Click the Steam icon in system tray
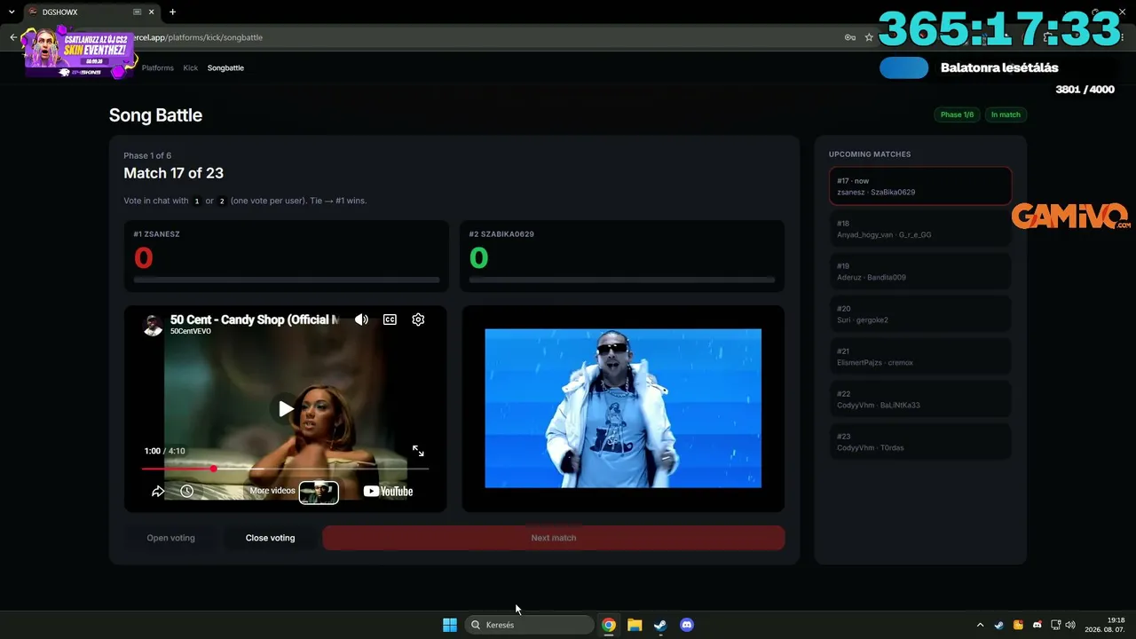 coord(999,625)
